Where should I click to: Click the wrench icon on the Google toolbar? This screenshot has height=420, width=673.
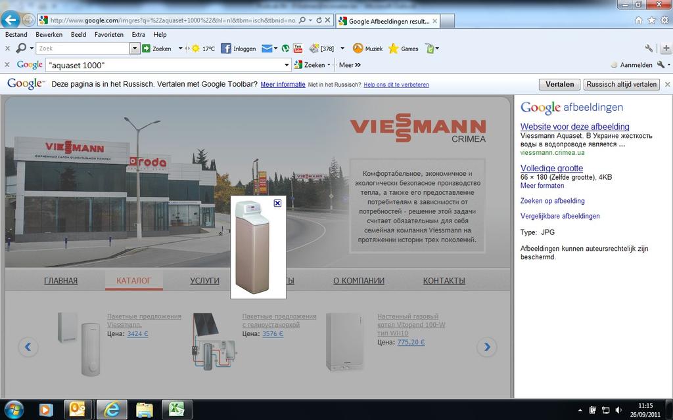(661, 65)
